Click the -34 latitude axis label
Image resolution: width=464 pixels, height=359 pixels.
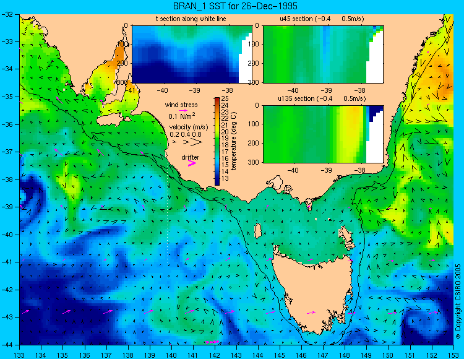click(x=7, y=69)
